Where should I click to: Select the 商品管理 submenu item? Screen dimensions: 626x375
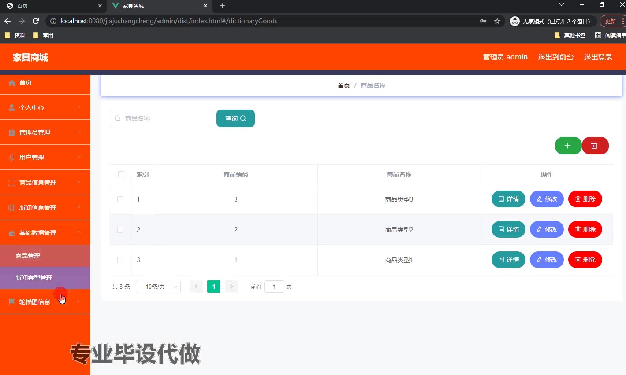coord(45,256)
